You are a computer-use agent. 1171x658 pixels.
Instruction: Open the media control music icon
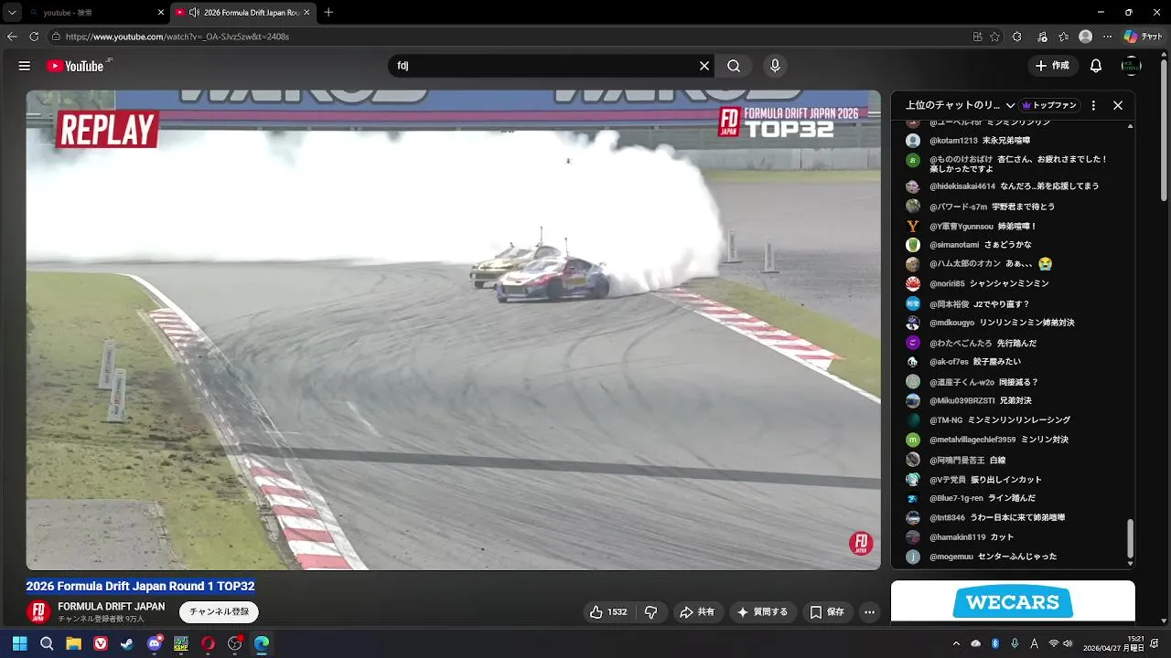click(x=1042, y=37)
